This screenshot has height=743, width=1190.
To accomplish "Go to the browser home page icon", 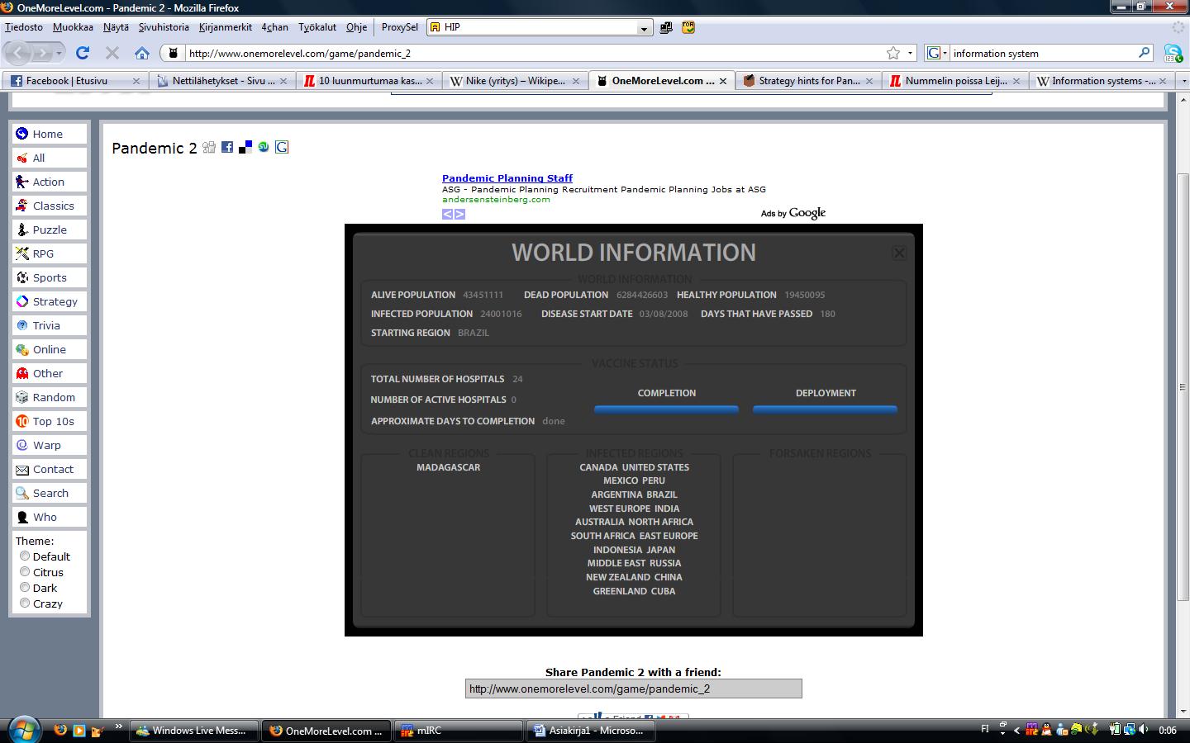I will point(142,53).
